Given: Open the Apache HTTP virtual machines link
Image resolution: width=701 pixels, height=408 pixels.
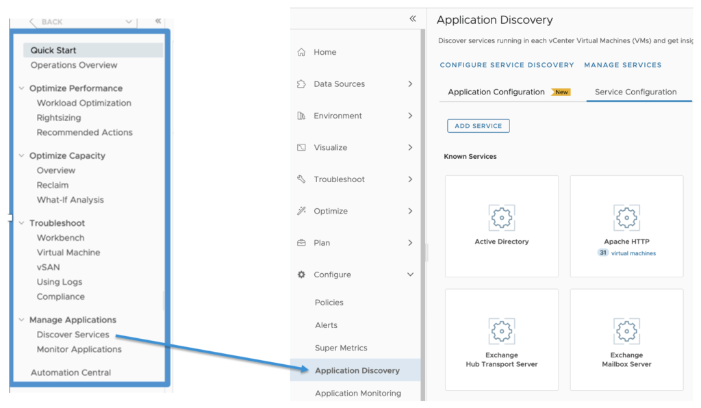Looking at the screenshot, I should coord(633,253).
